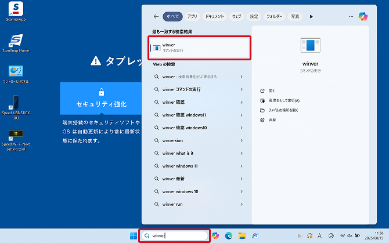Click the back arrow in search panel
Screen dimensions: 389x243
click(x=156, y=17)
